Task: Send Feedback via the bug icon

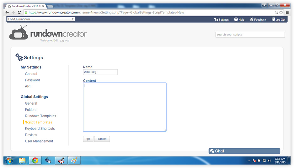Action: pyautogui.click(x=258, y=19)
